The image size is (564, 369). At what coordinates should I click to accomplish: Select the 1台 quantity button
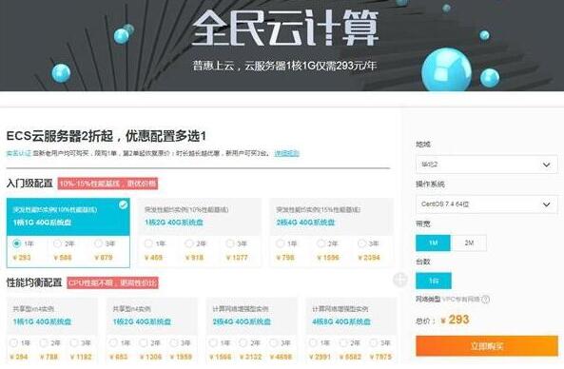point(434,281)
